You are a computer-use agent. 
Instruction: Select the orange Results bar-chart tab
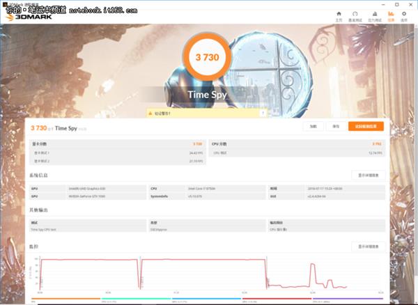click(391, 16)
